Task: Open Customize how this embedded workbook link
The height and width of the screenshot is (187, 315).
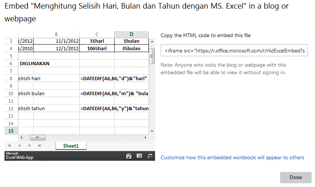Action: point(233,157)
